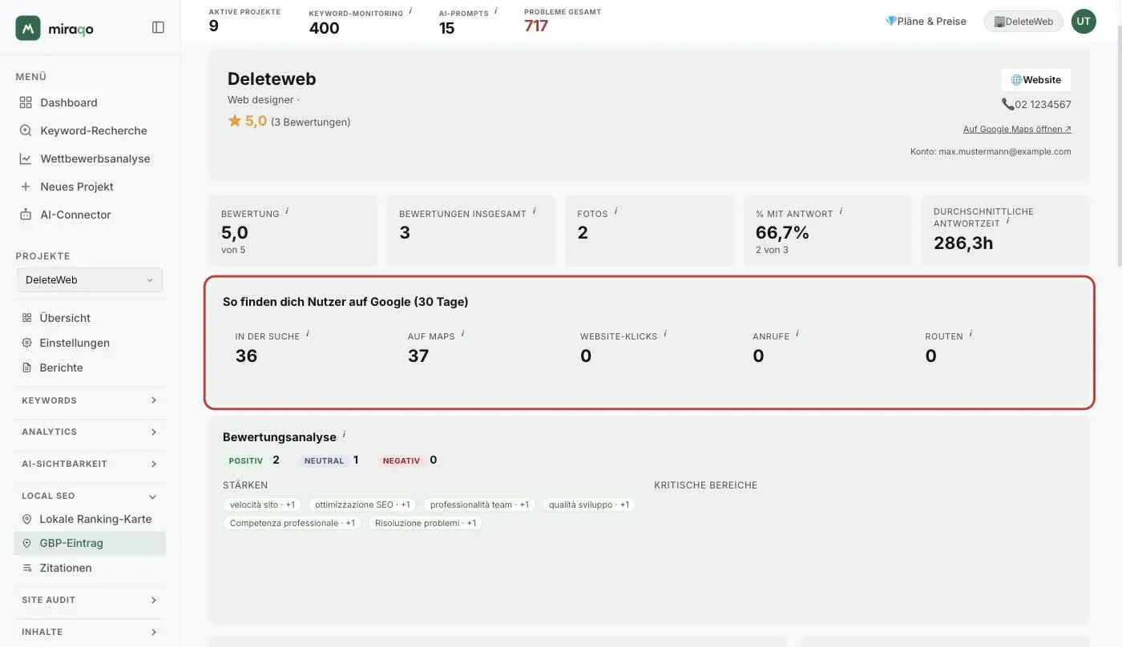Open Pläne & Preise

click(x=926, y=21)
